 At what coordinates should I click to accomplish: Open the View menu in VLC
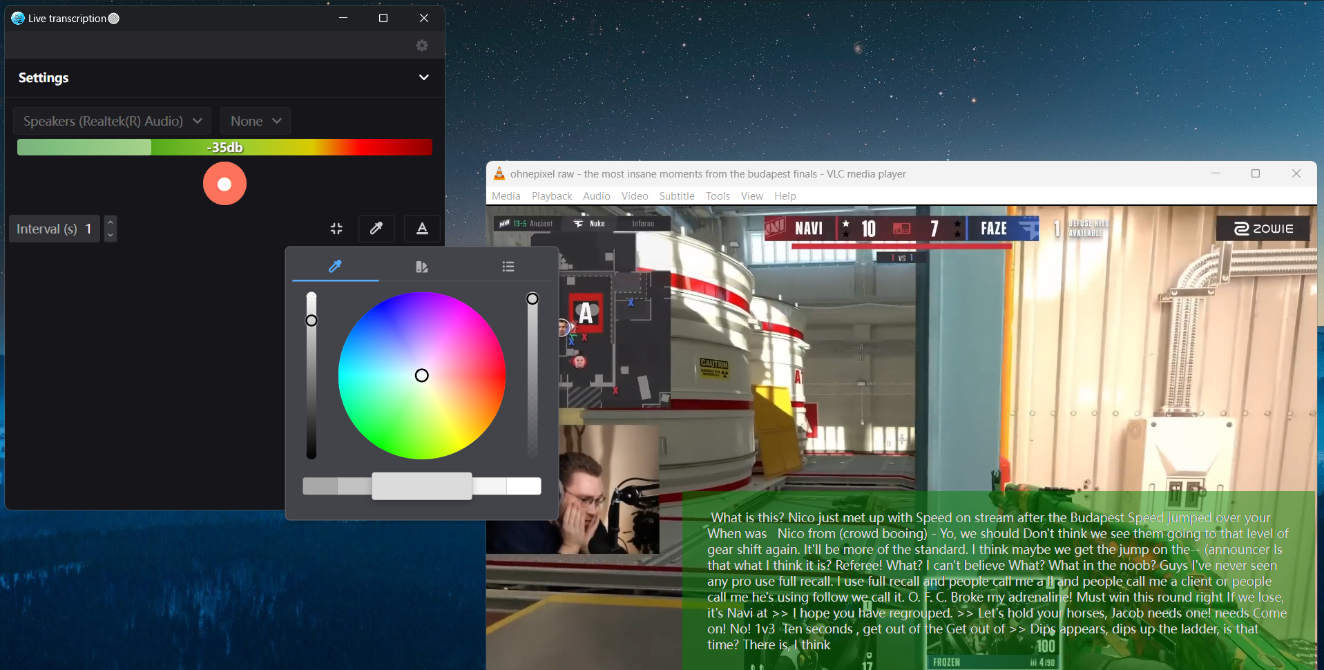(x=752, y=196)
